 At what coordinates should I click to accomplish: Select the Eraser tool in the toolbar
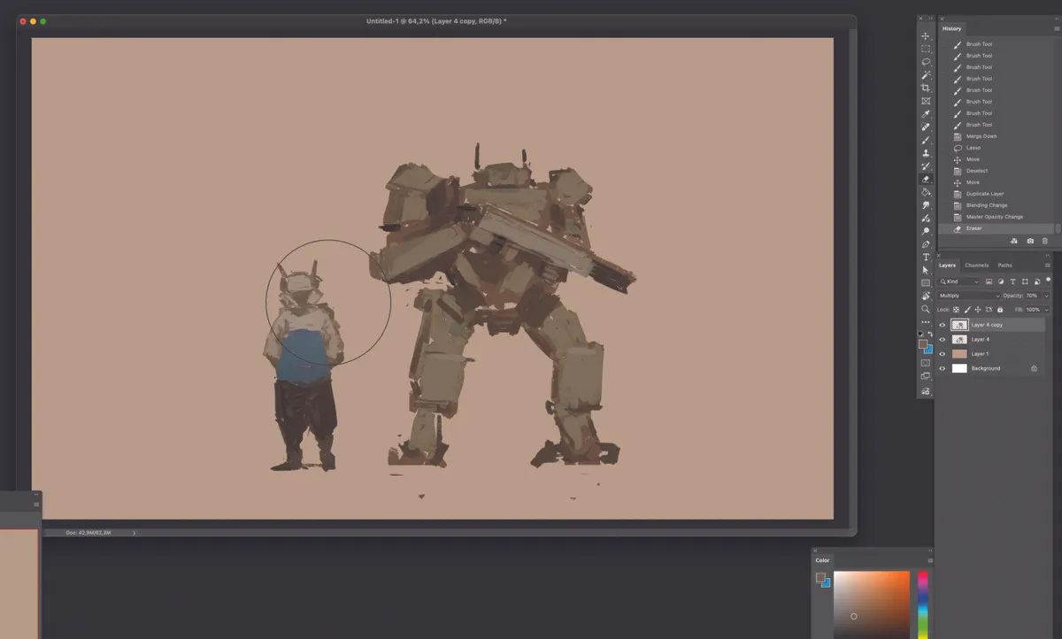(926, 179)
